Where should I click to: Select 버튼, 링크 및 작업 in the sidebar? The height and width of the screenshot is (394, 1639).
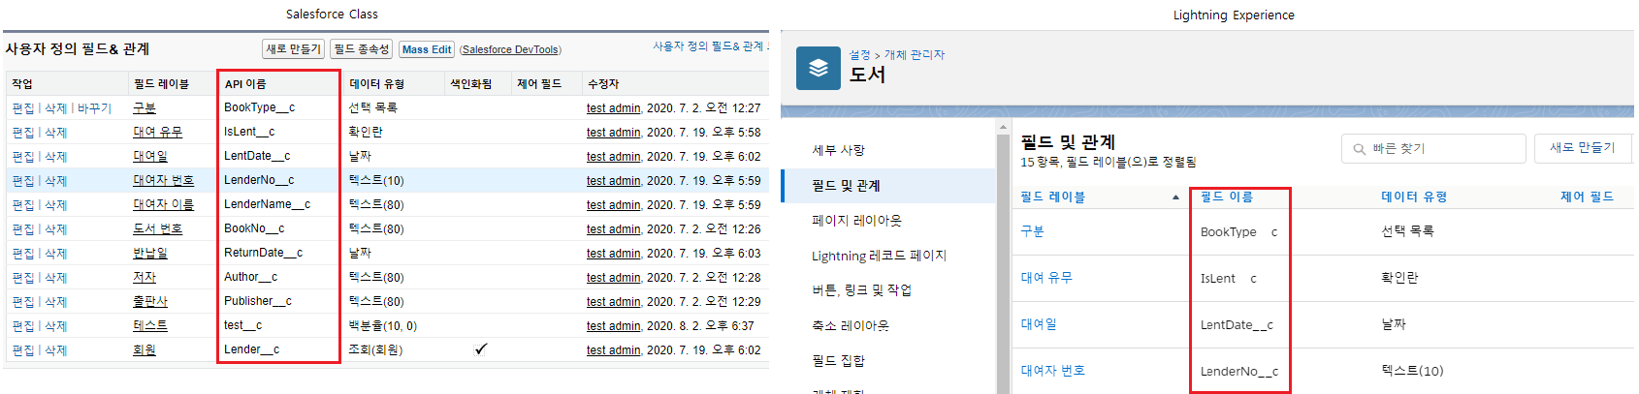tap(861, 290)
